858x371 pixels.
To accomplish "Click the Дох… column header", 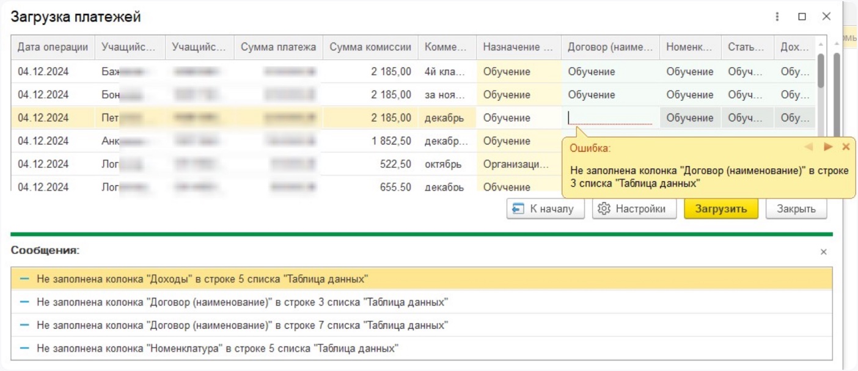I will tap(794, 47).
